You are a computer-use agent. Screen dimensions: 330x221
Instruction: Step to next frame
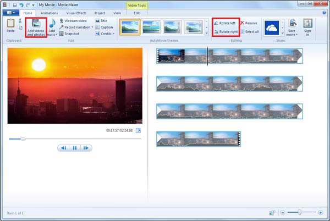[86, 148]
